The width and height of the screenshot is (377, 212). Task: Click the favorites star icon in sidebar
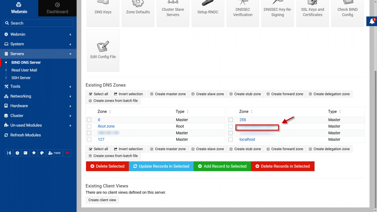(34, 153)
